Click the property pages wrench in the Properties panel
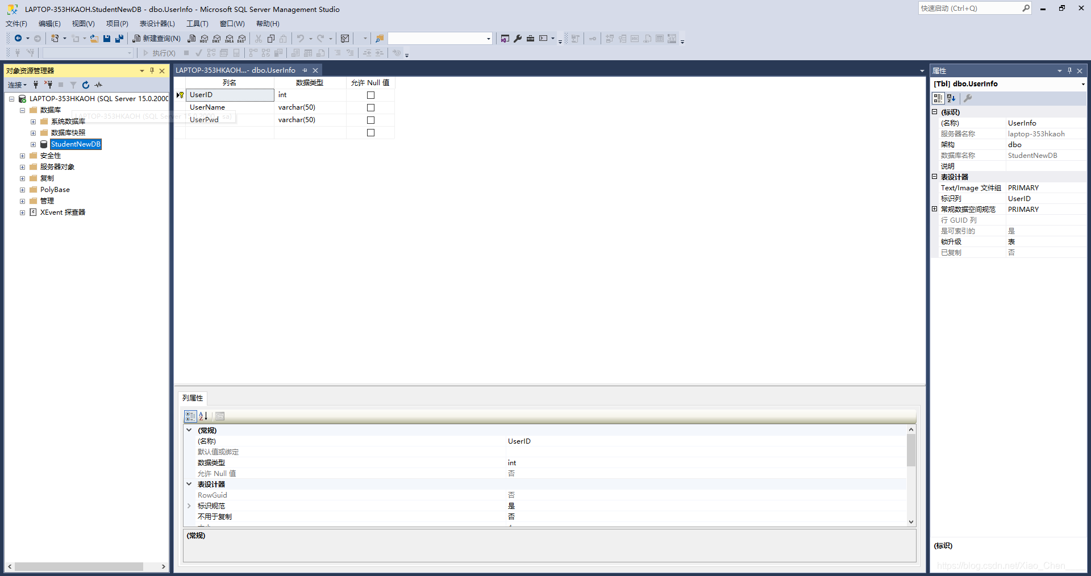This screenshot has width=1091, height=576. point(968,98)
